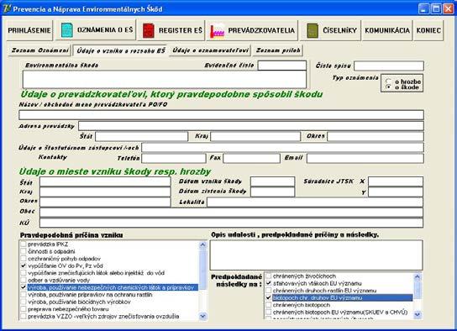Screen dimensions: 457x331
Task: Click the Číslo spisu field
Action: coord(389,66)
